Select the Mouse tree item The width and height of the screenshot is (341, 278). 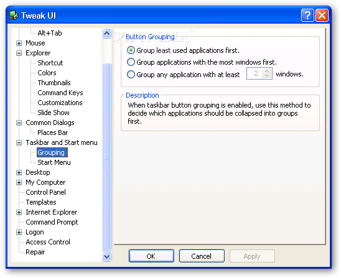point(35,43)
